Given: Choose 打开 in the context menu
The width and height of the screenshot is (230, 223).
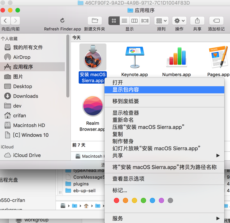Looking at the screenshot, I should 164,83.
